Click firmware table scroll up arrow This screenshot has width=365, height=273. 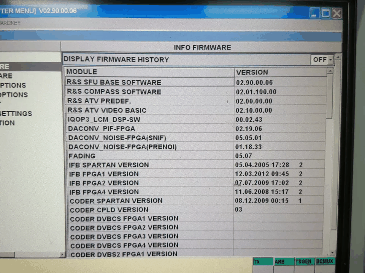(x=330, y=71)
